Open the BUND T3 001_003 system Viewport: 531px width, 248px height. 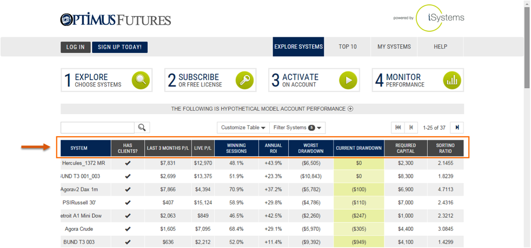81,176
